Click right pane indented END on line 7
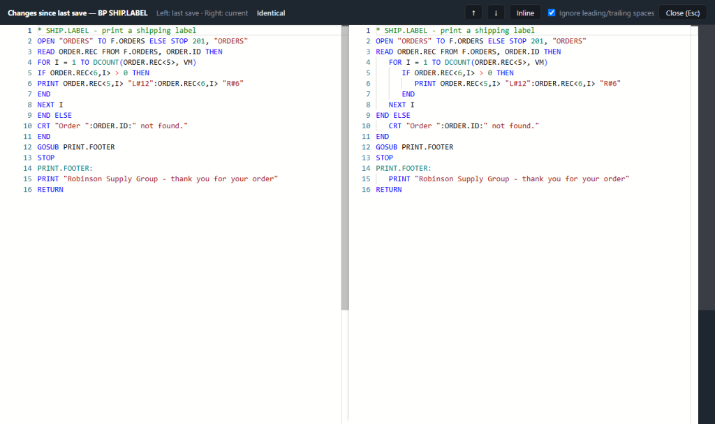Viewport: 715px width, 424px height. pyautogui.click(x=408, y=94)
